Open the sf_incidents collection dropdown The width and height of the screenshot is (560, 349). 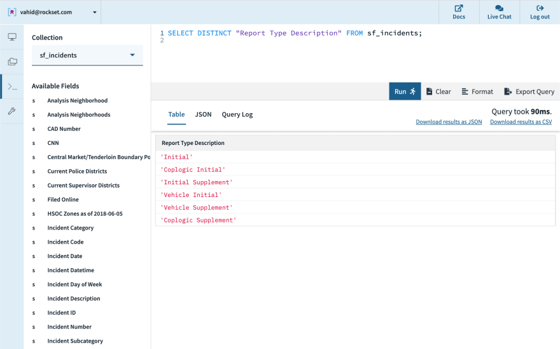coord(87,55)
